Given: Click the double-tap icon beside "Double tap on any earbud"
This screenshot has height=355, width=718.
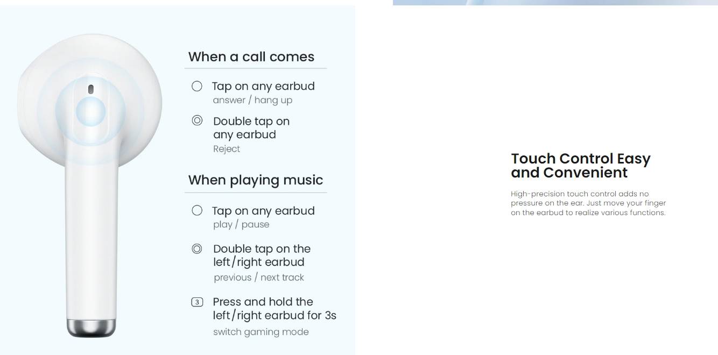Looking at the screenshot, I should [x=197, y=120].
